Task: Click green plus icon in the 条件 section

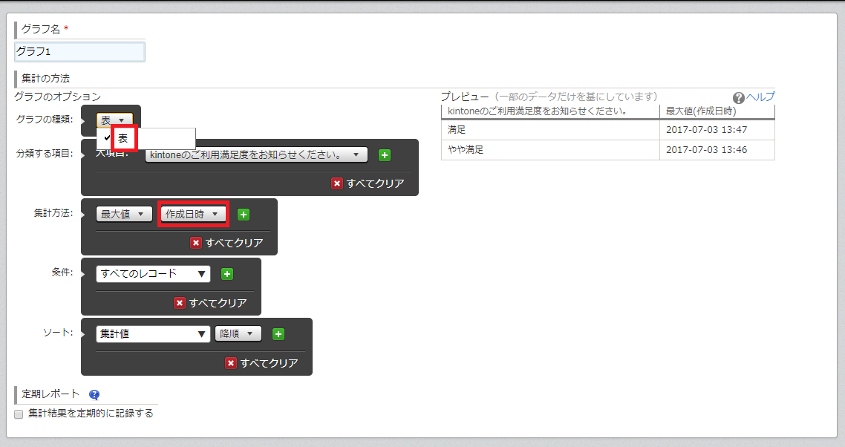Action: [226, 273]
